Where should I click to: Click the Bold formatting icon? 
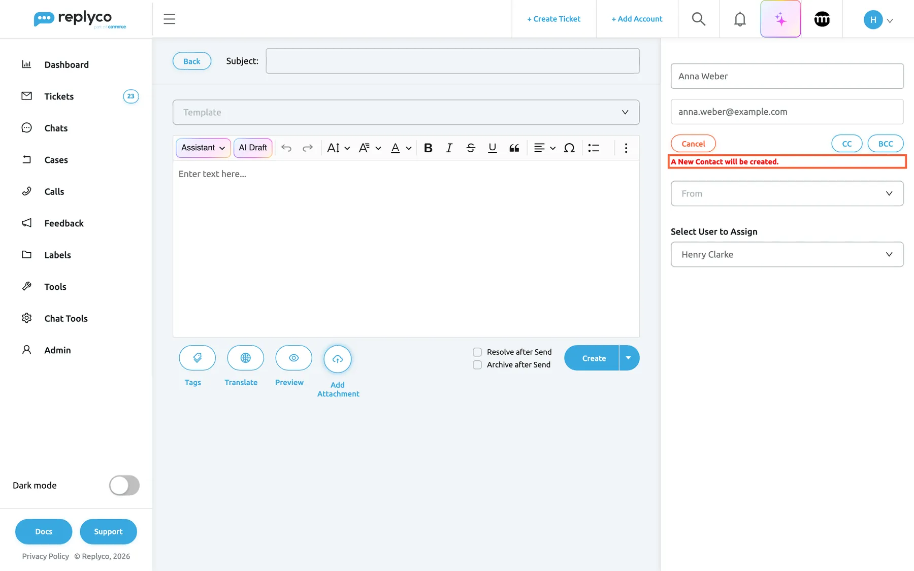tap(428, 148)
